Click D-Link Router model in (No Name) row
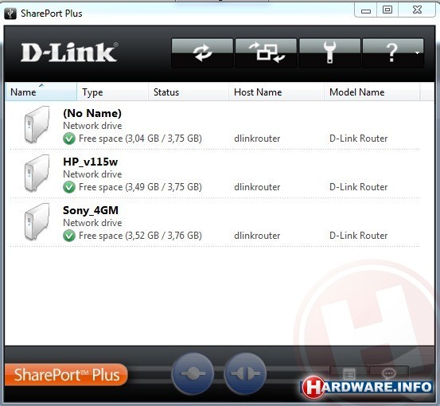440x406 pixels. point(358,139)
